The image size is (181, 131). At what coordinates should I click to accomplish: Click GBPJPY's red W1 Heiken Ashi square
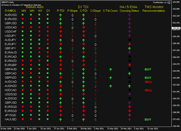(x=39, y=48)
